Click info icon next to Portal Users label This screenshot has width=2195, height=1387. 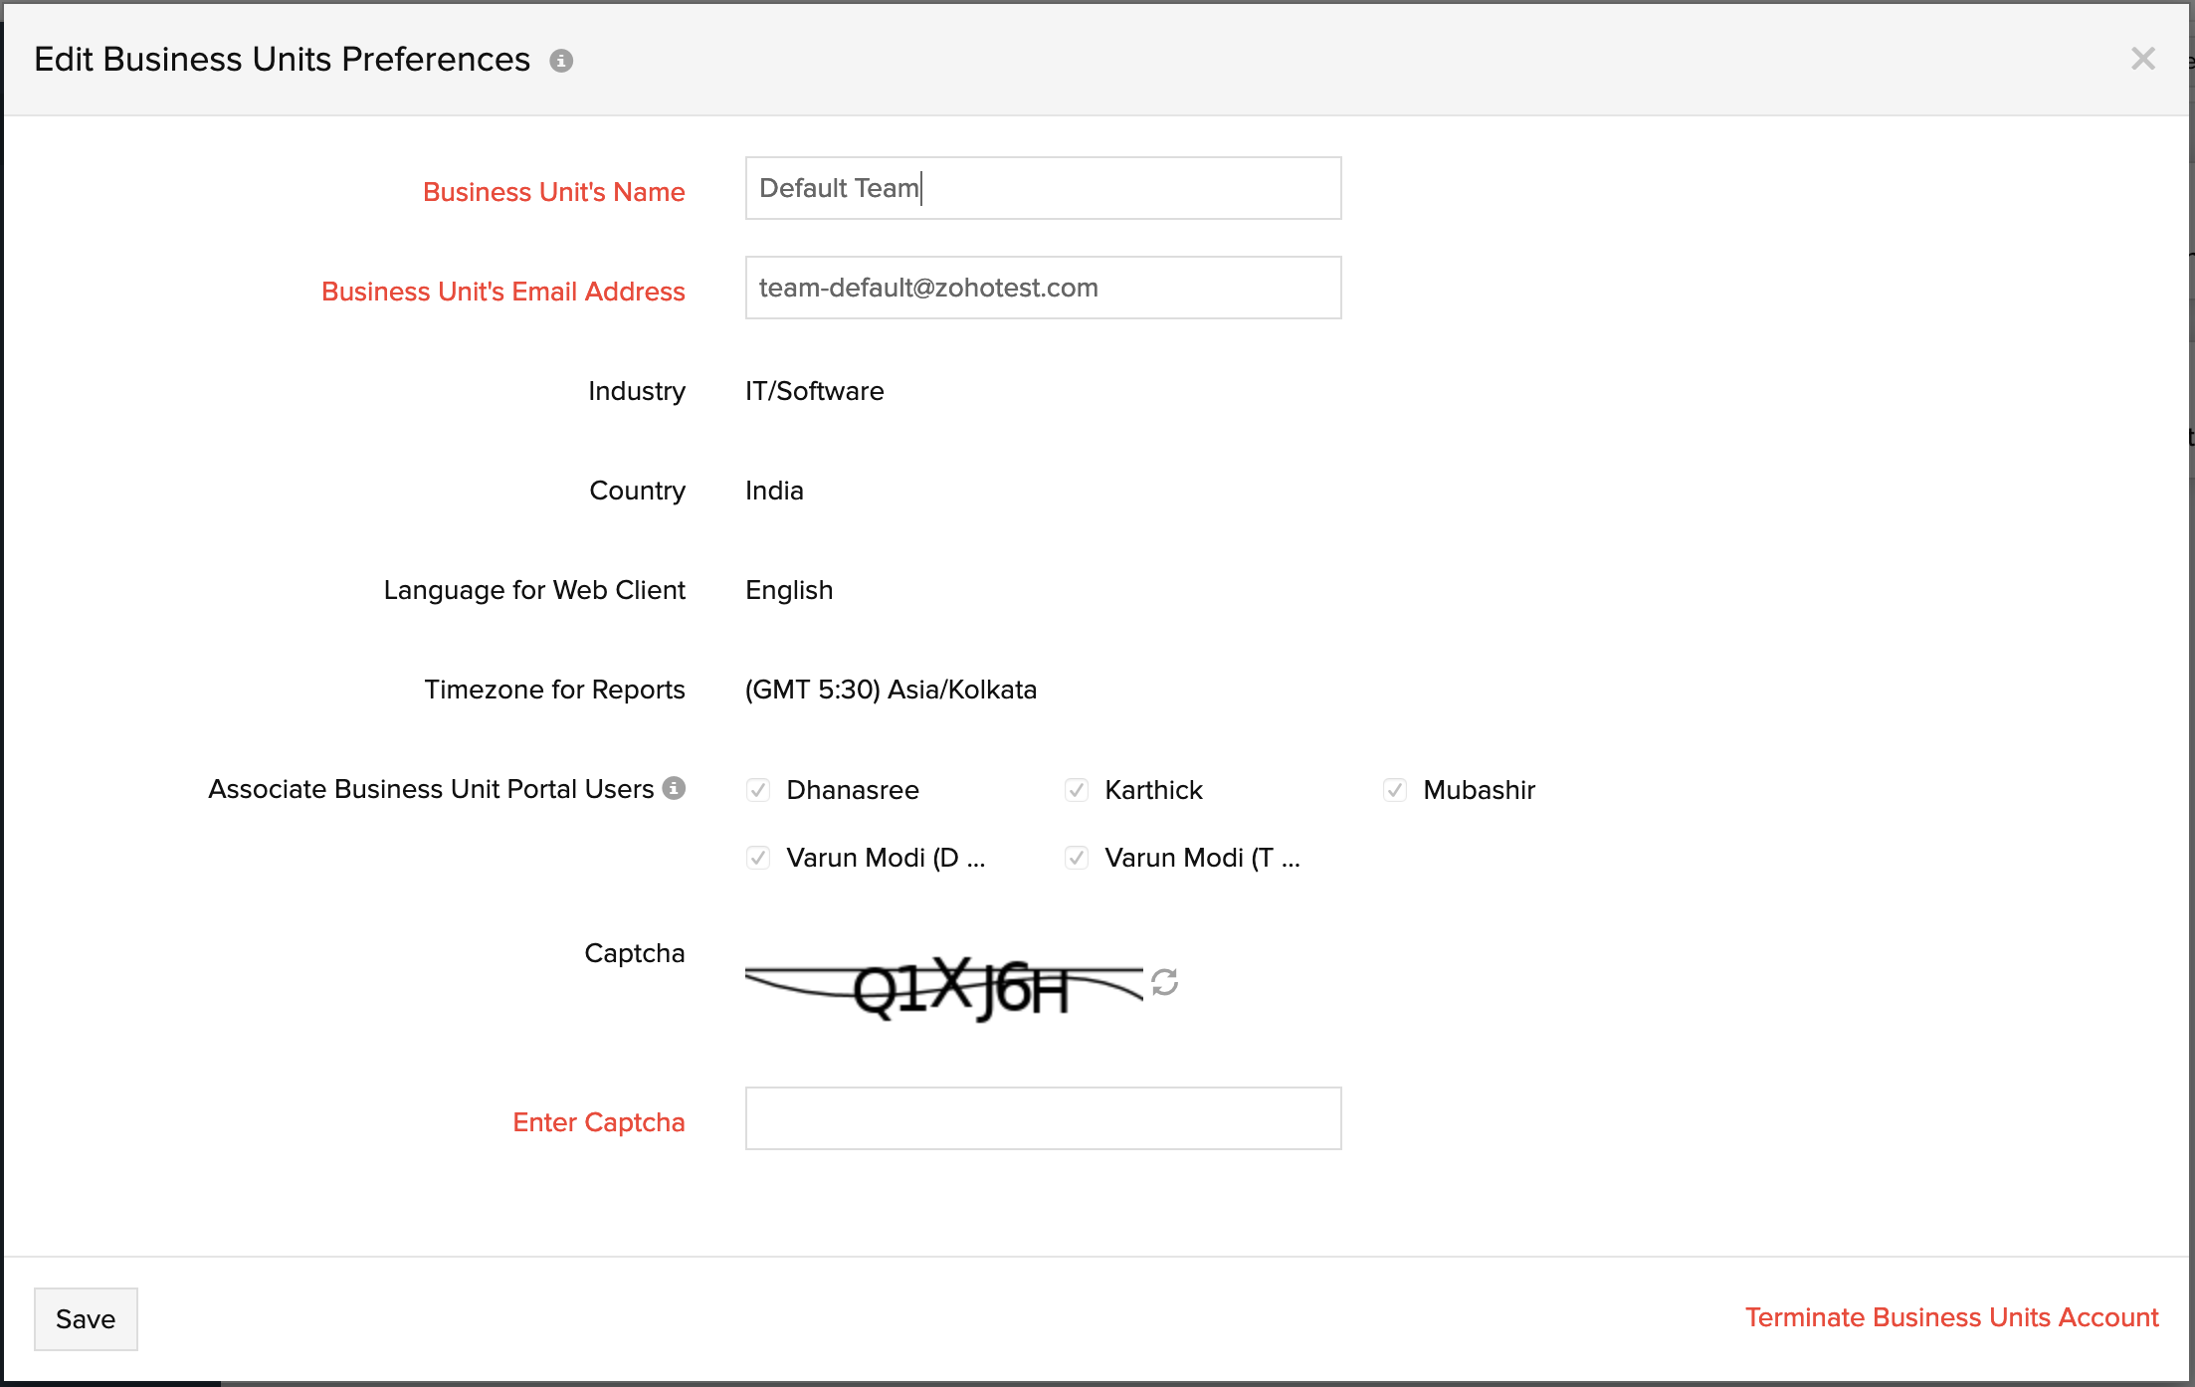[674, 788]
